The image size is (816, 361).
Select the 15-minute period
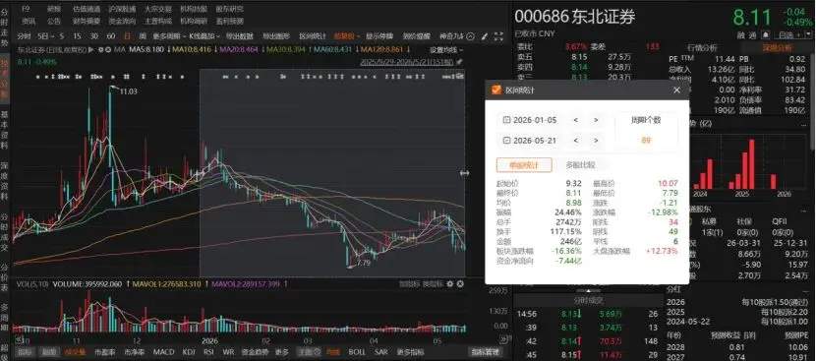click(77, 36)
